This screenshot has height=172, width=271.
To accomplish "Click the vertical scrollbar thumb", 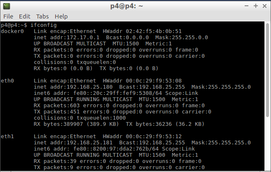I will point(267,70).
